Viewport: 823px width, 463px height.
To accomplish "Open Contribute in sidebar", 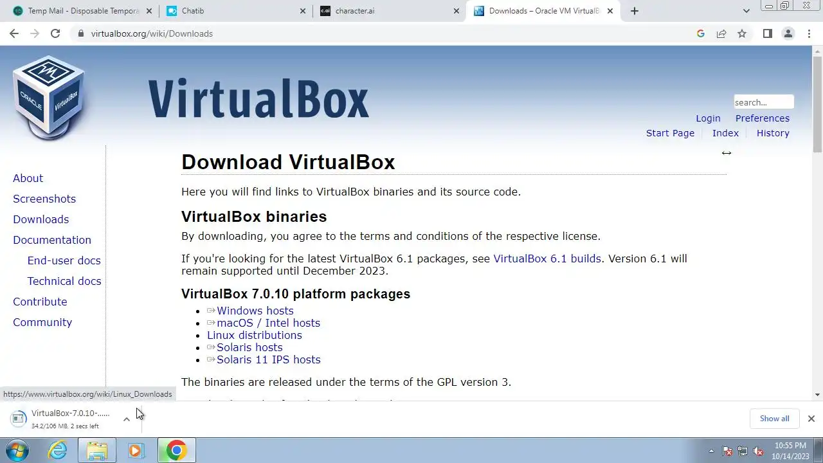I will tap(40, 302).
